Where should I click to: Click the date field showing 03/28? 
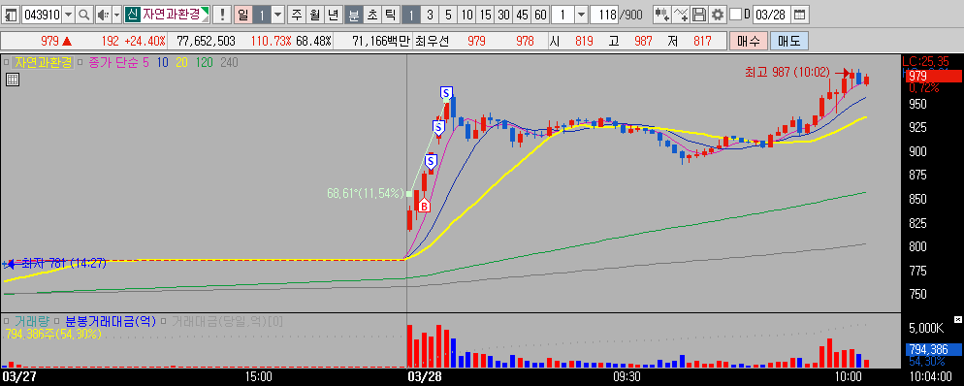pos(771,15)
